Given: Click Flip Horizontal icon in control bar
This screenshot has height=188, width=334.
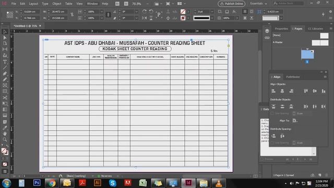Looking at the screenshot, I should point(145,18).
